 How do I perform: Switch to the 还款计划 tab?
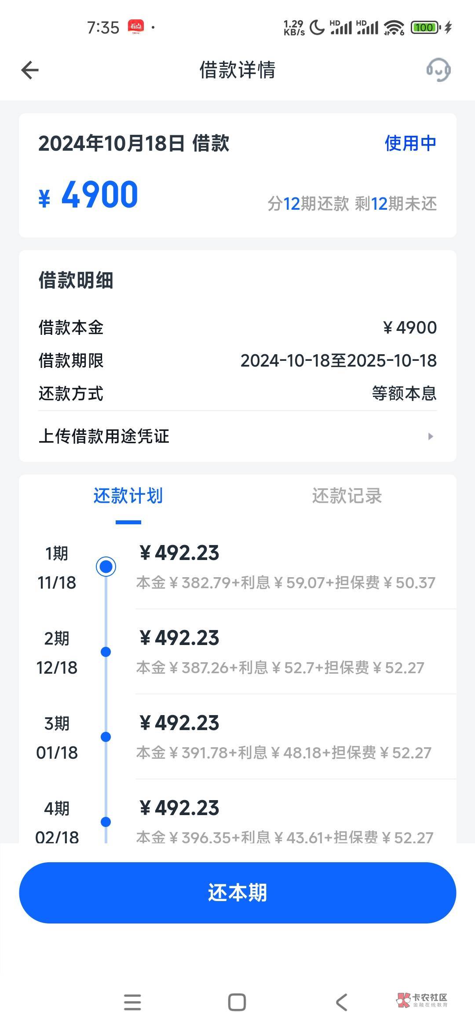(x=128, y=496)
